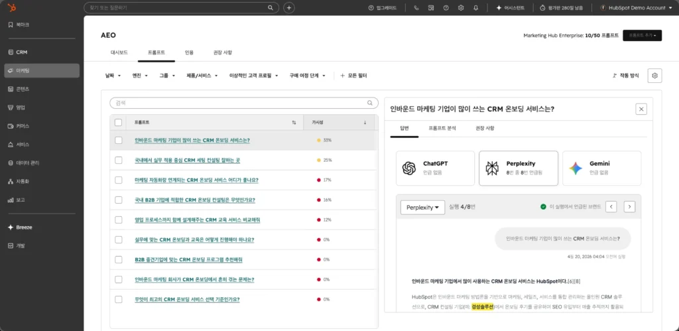679x331 pixels.
Task: Expand the 그룹 filter dropdown
Action: pos(167,76)
